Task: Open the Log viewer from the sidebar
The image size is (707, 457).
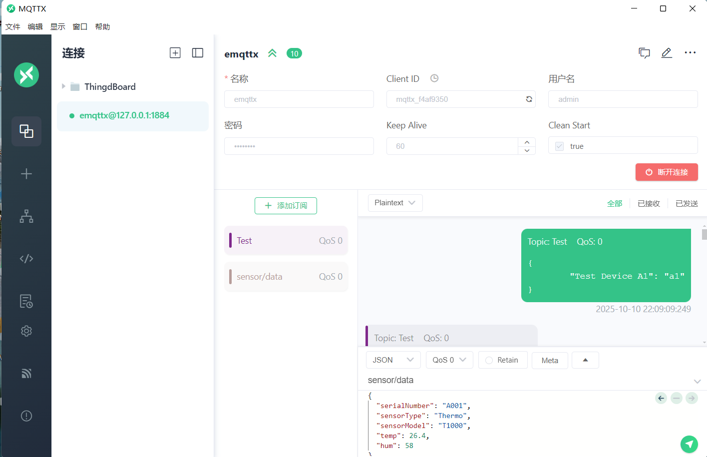Action: point(26,301)
